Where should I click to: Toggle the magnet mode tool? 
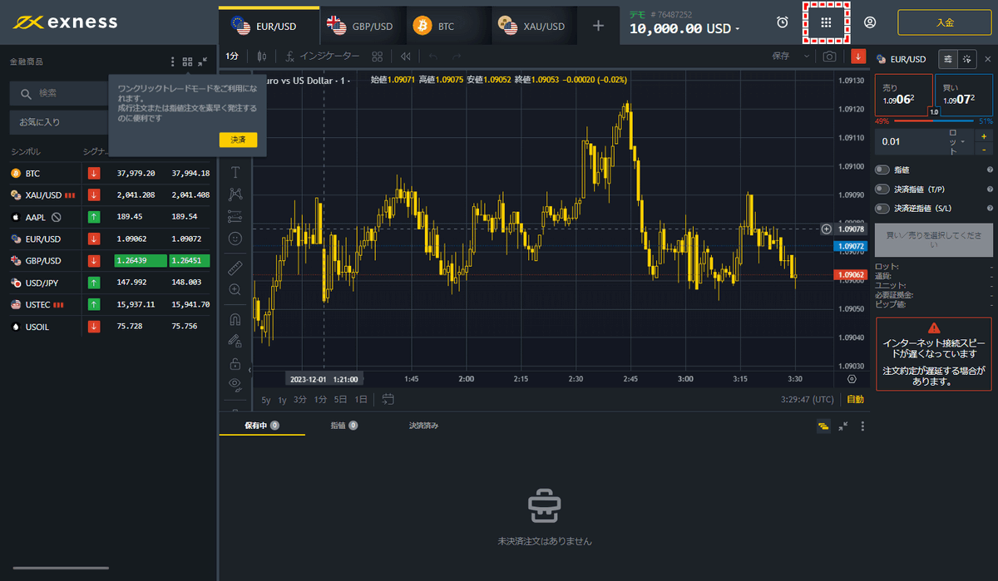click(x=235, y=318)
